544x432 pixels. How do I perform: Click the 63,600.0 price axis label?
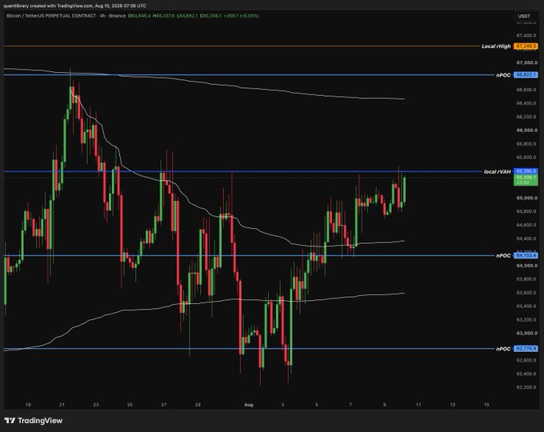click(526, 293)
